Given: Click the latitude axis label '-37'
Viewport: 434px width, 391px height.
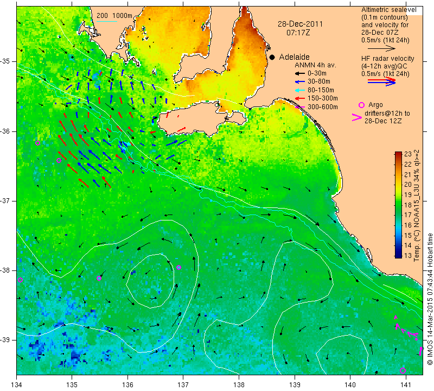Looking at the screenshot, I should click(x=6, y=201).
